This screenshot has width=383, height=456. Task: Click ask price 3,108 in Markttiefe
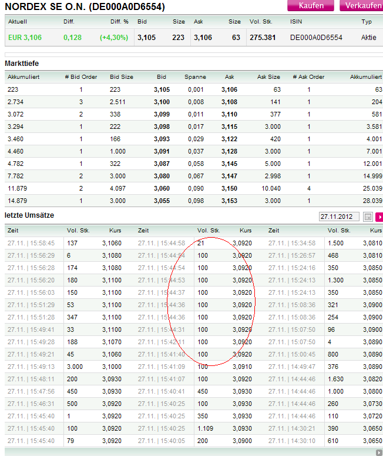[230, 102]
